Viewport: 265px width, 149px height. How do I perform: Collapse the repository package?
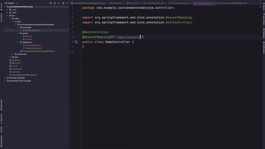coord(18,42)
